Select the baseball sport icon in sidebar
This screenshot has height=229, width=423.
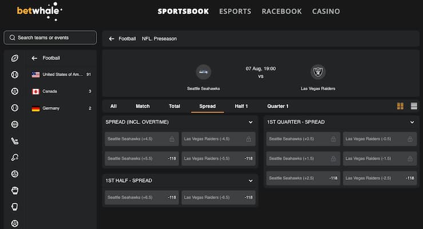coord(14,74)
